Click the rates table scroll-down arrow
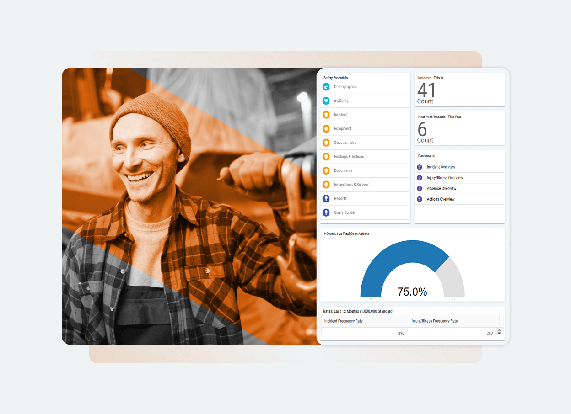The width and height of the screenshot is (571, 414). 499,334
